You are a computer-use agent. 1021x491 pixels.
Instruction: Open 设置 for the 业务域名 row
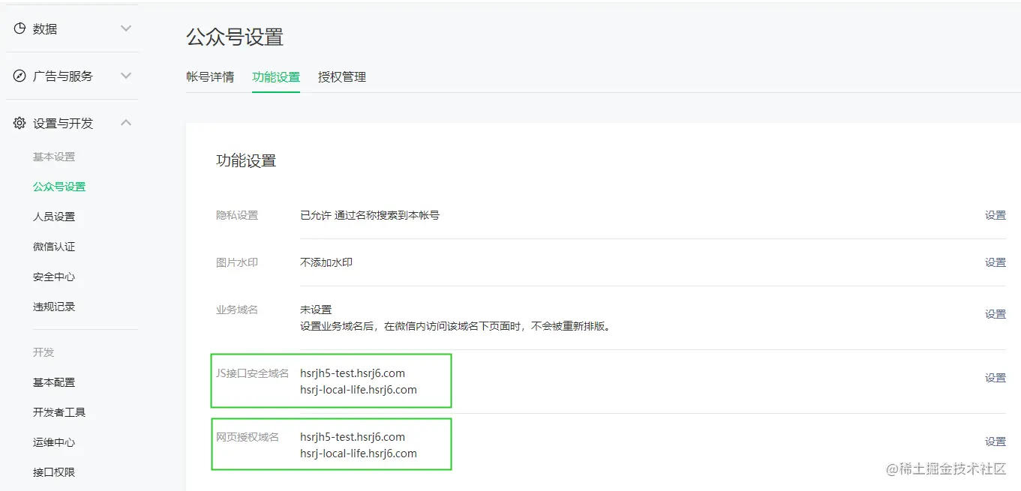pos(995,313)
